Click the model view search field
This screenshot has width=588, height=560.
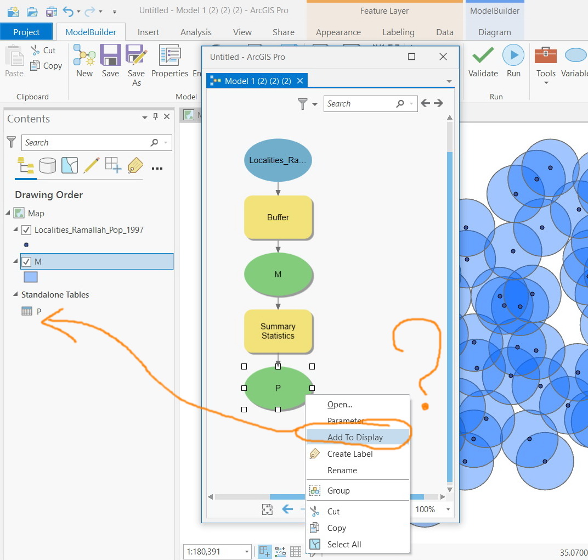point(370,104)
